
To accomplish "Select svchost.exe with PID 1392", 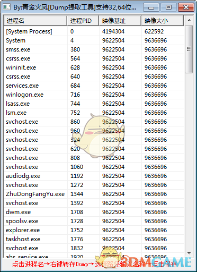I will click(x=94, y=203).
